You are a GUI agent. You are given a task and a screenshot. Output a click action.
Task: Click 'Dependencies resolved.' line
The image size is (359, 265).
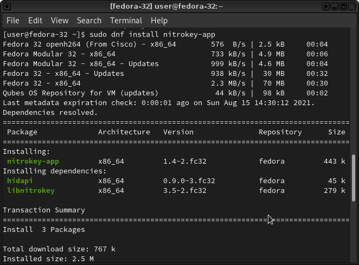(50, 113)
